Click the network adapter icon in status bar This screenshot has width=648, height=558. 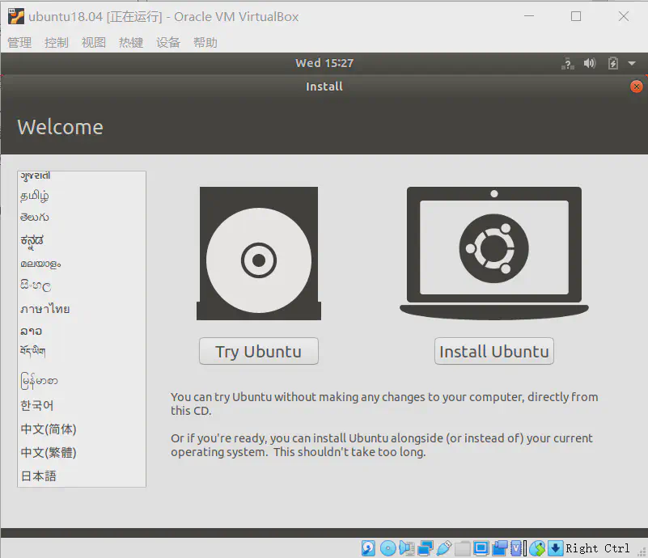coord(425,548)
